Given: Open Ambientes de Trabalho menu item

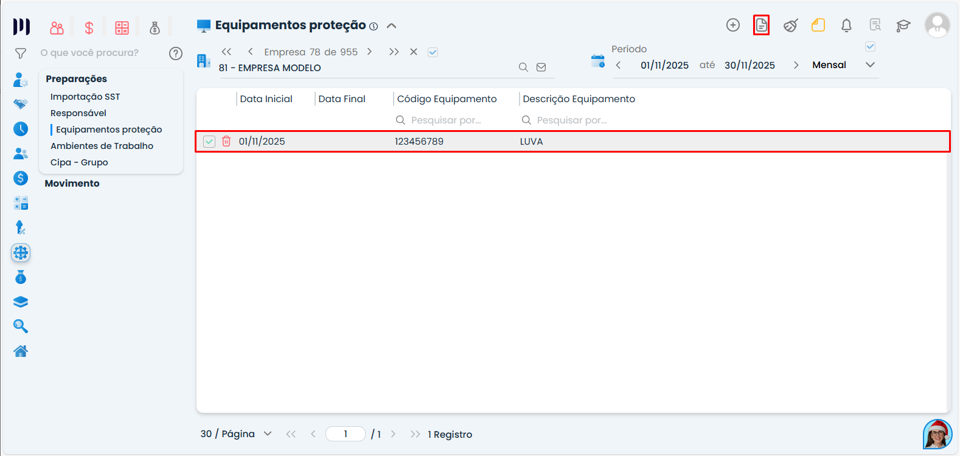Looking at the screenshot, I should click(x=102, y=146).
